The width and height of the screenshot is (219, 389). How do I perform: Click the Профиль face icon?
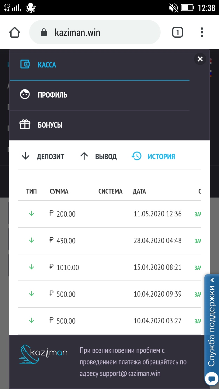(x=25, y=95)
